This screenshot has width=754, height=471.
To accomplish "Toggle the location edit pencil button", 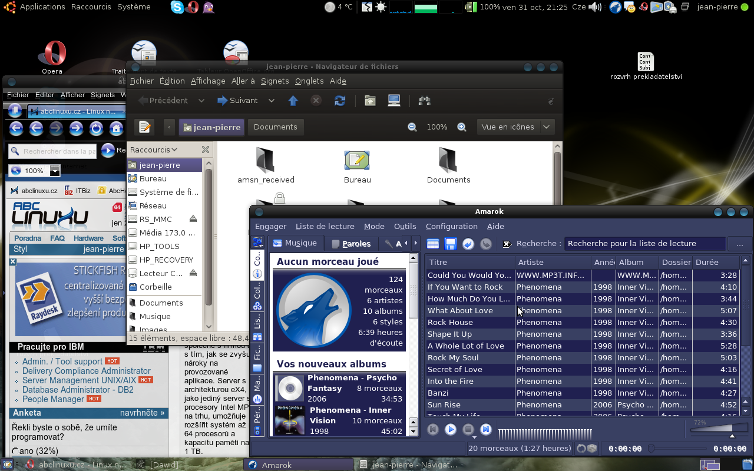I will (144, 127).
